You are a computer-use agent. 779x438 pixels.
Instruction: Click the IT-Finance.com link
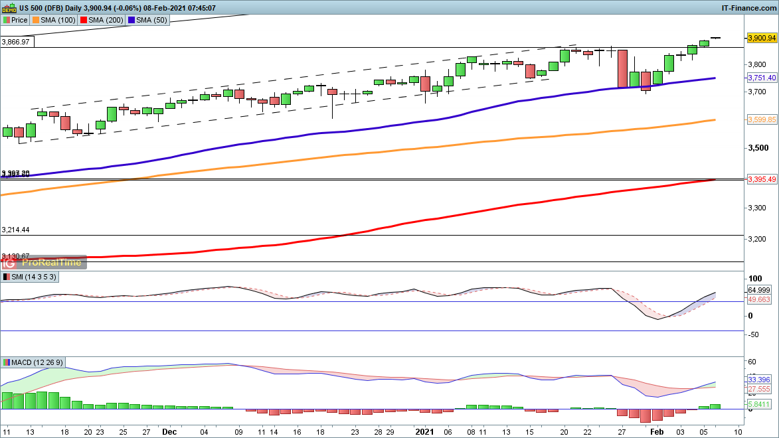(x=748, y=7)
